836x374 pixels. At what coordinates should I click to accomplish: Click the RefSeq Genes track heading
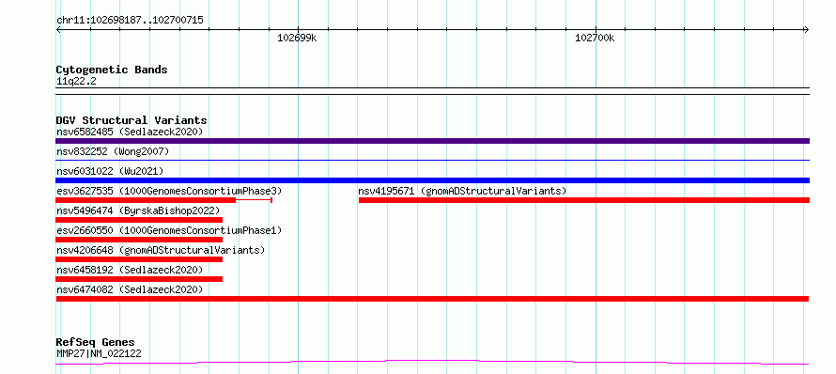[95, 343]
